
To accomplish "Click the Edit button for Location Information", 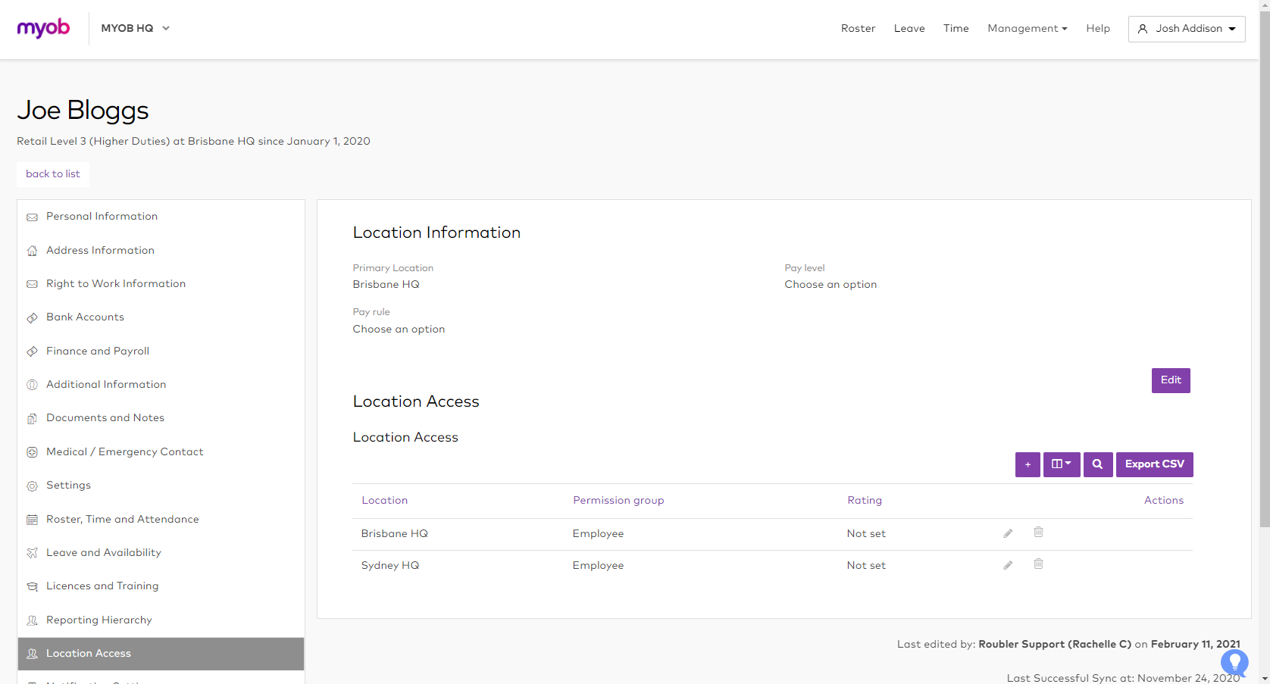I will pyautogui.click(x=1170, y=380).
